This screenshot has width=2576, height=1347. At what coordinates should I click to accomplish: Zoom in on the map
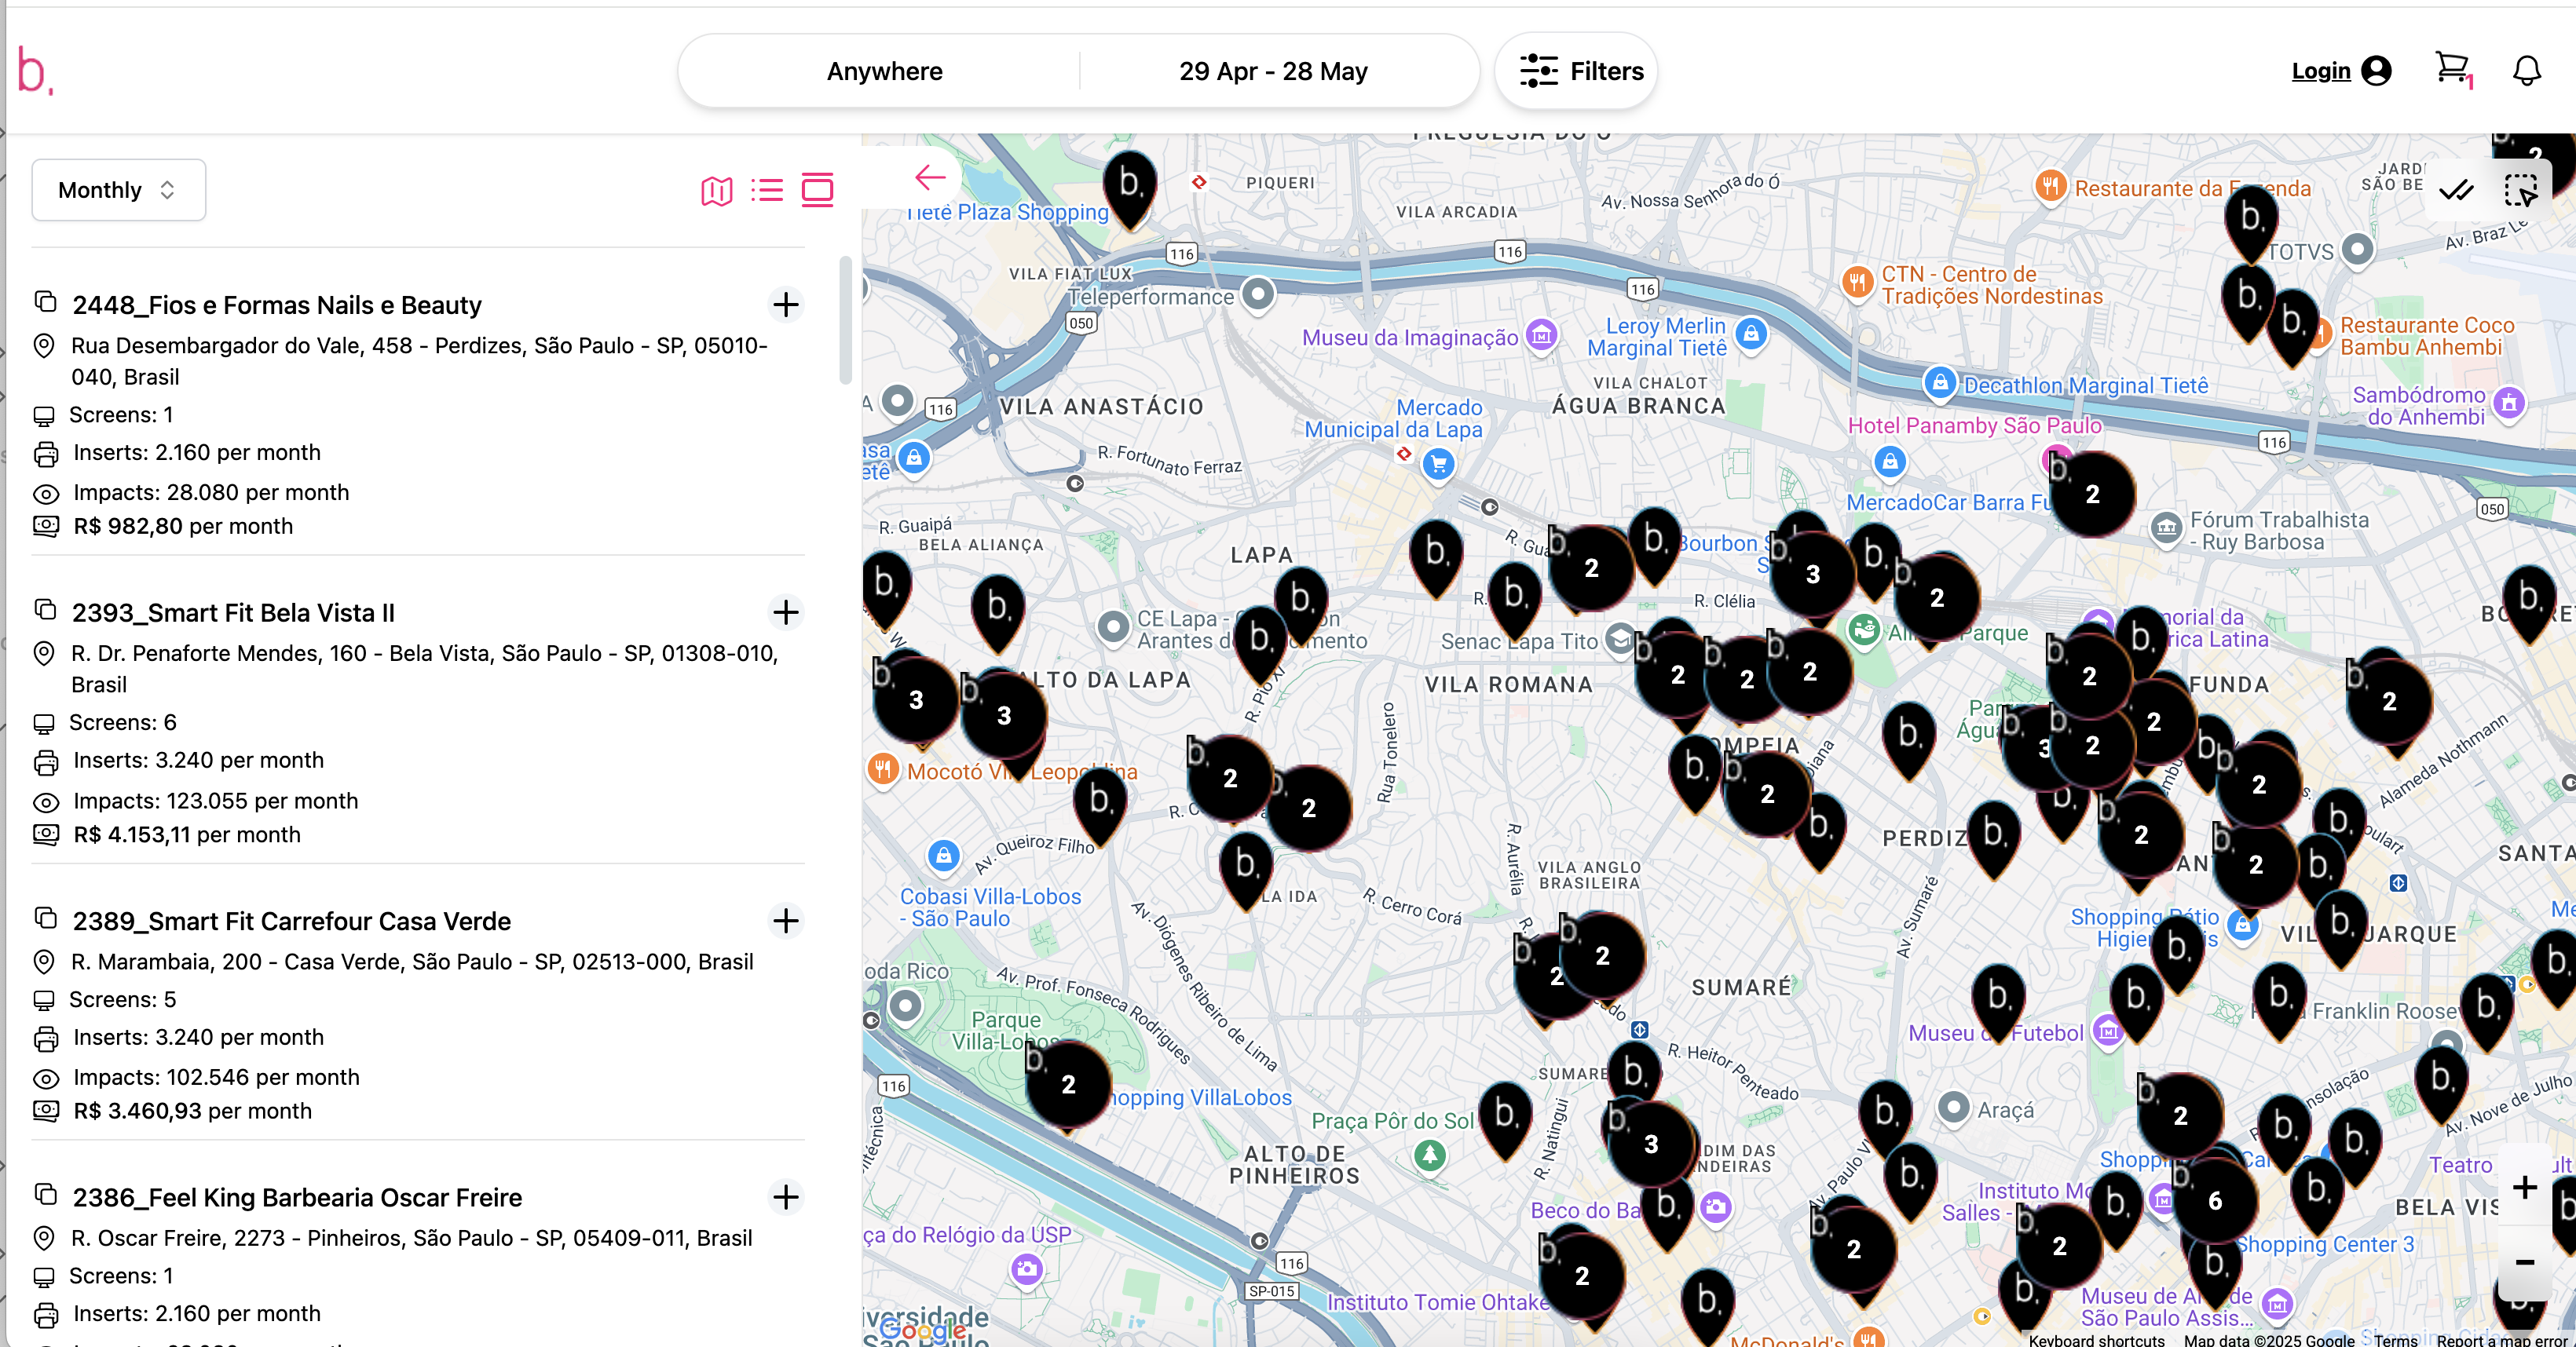[x=2524, y=1187]
